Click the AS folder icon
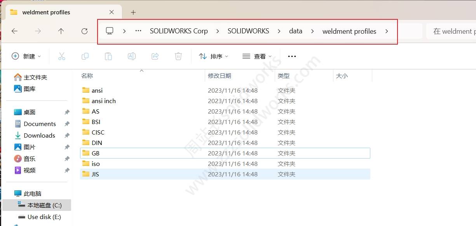 (86, 111)
